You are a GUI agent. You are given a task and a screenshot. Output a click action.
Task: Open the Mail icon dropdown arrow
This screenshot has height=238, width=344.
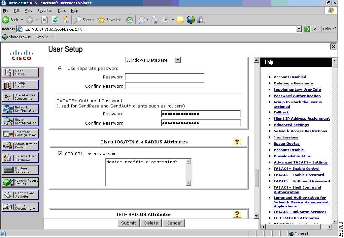tap(147, 20)
